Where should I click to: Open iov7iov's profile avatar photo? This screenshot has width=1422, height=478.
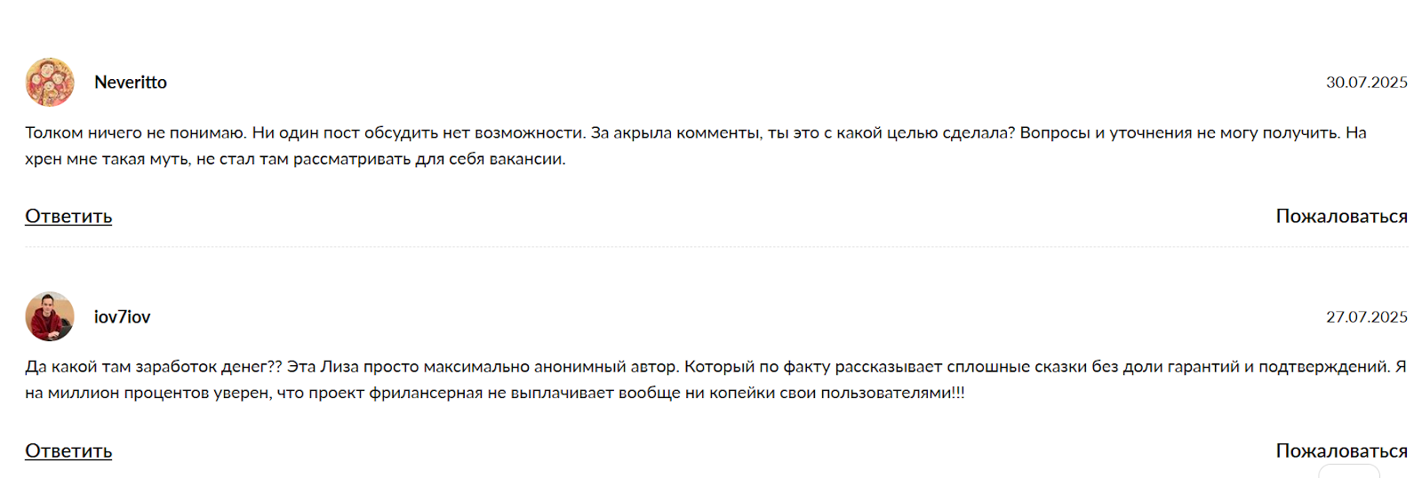point(50,316)
